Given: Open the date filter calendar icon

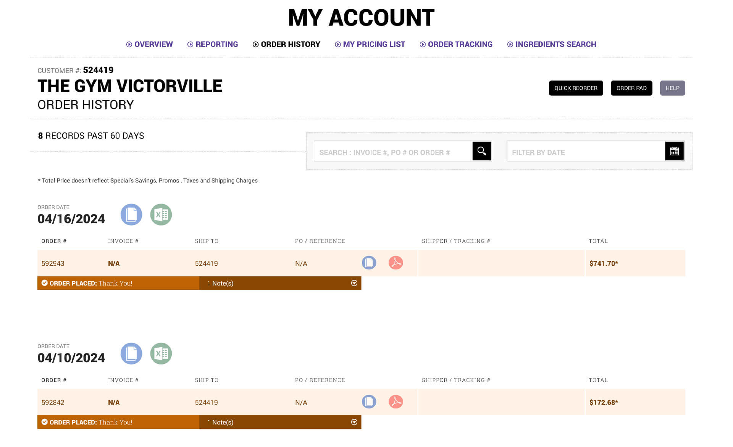Looking at the screenshot, I should (674, 151).
